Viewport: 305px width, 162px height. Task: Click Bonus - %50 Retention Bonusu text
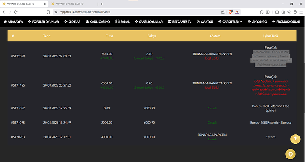click(x=271, y=123)
